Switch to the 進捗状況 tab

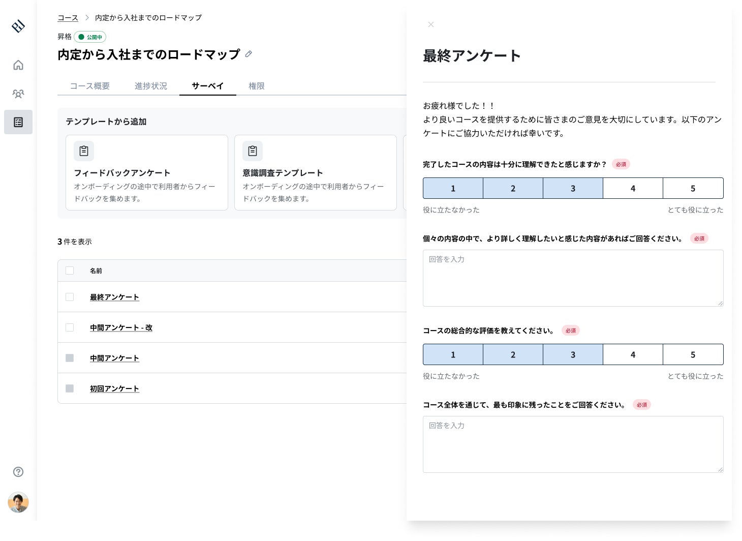click(151, 86)
